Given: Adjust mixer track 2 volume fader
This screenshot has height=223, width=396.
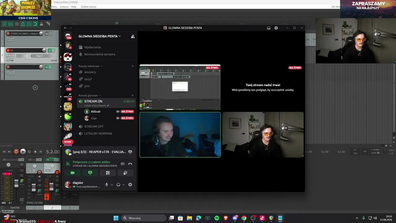Looking at the screenshot, I should [x=51, y=186].
